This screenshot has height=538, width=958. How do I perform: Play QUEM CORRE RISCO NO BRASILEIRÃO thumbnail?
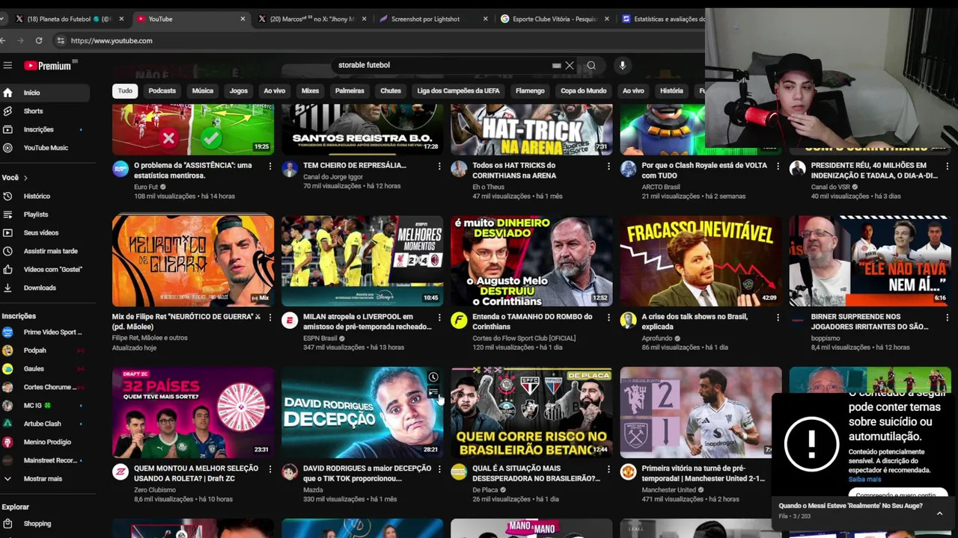pos(531,412)
